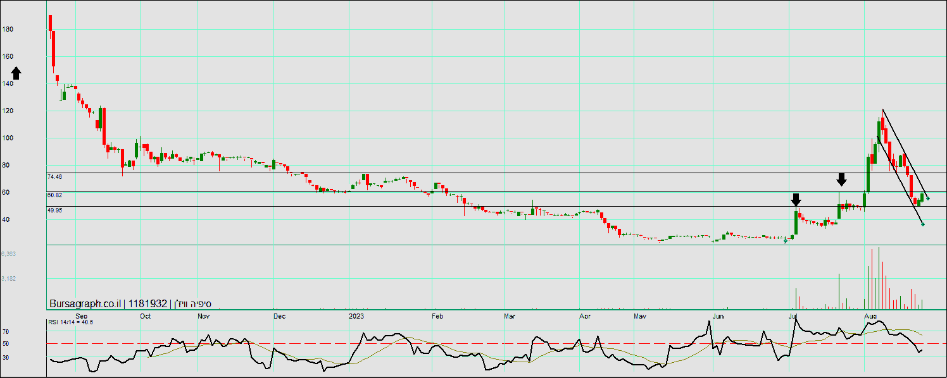Viewport: 947px width, 378px height.
Task: Open the Bursagraph.co.il watermark link
Action: click(x=85, y=304)
